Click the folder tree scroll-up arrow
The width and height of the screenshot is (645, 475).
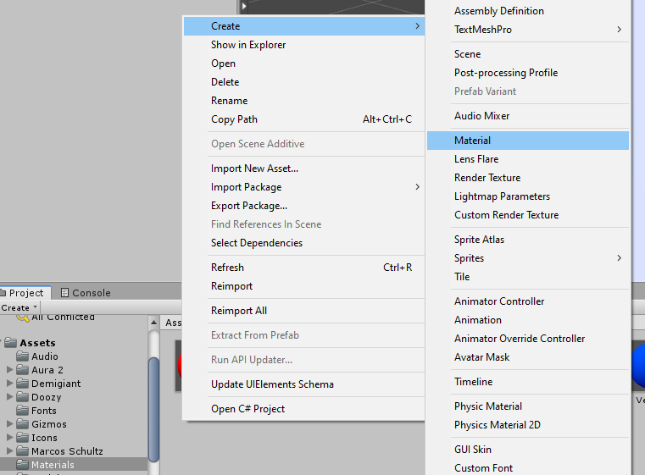point(154,323)
